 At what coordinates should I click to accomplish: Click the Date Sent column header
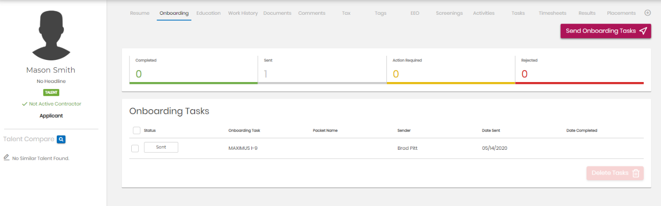click(491, 130)
